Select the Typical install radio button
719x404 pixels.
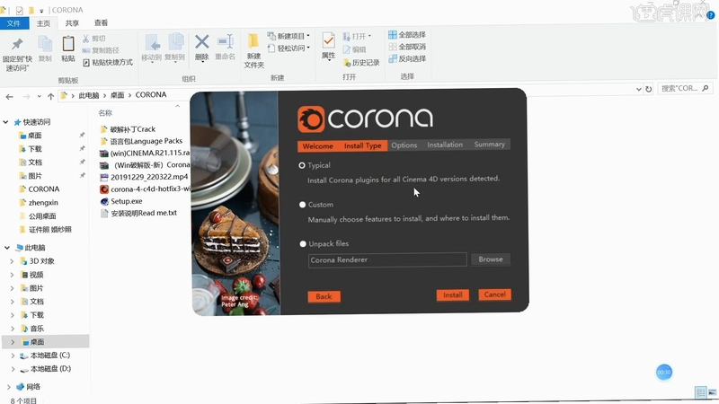[x=302, y=165]
